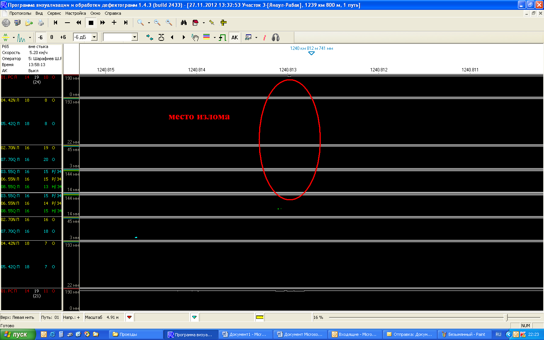
Task: Click the zoom out magnifier icon
Action: (x=157, y=23)
